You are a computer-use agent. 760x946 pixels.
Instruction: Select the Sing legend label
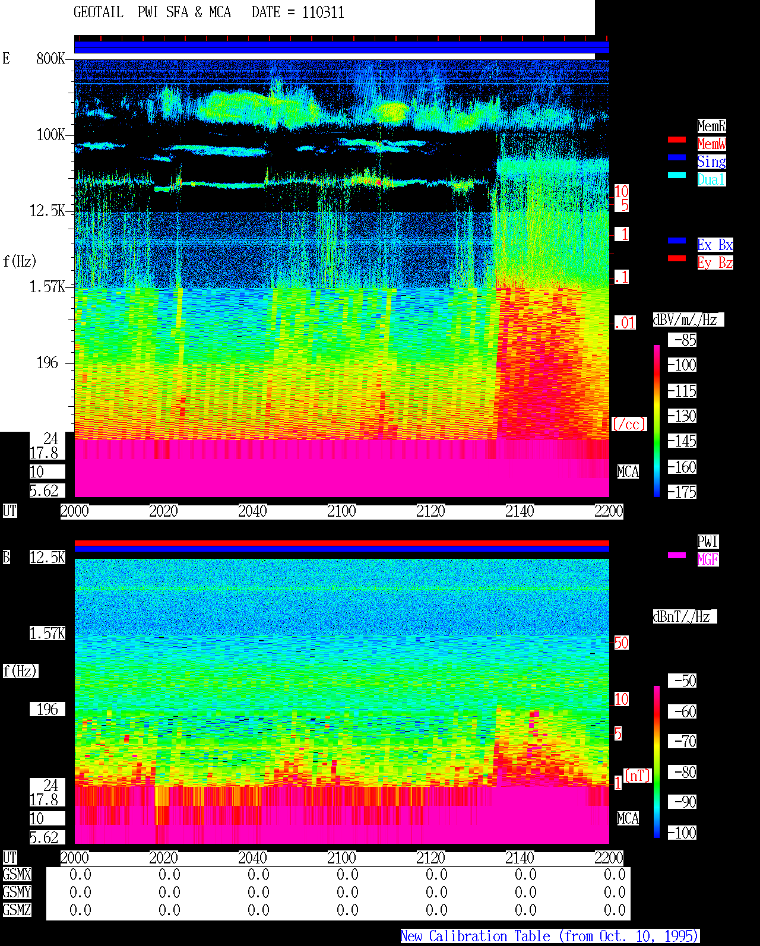coord(711,162)
